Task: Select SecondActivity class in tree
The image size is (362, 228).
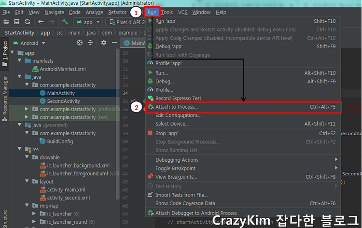Action: click(x=64, y=101)
